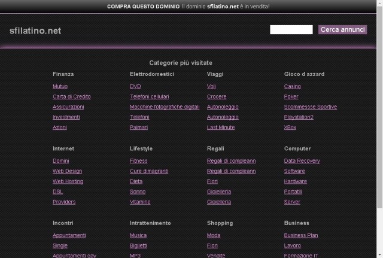Click the Playstation2 link

tap(299, 117)
